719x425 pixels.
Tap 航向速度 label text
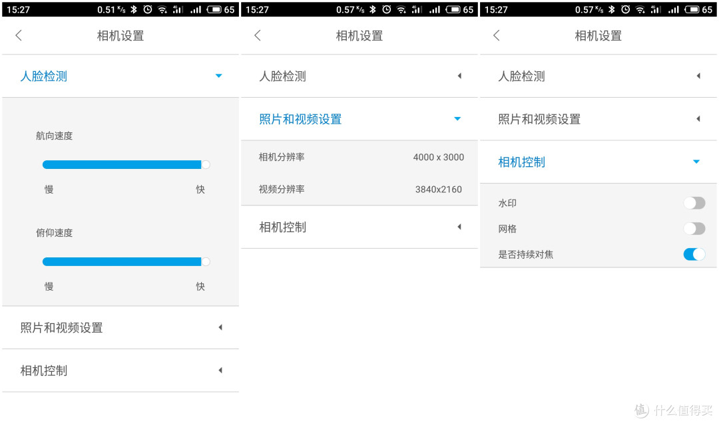tap(55, 136)
